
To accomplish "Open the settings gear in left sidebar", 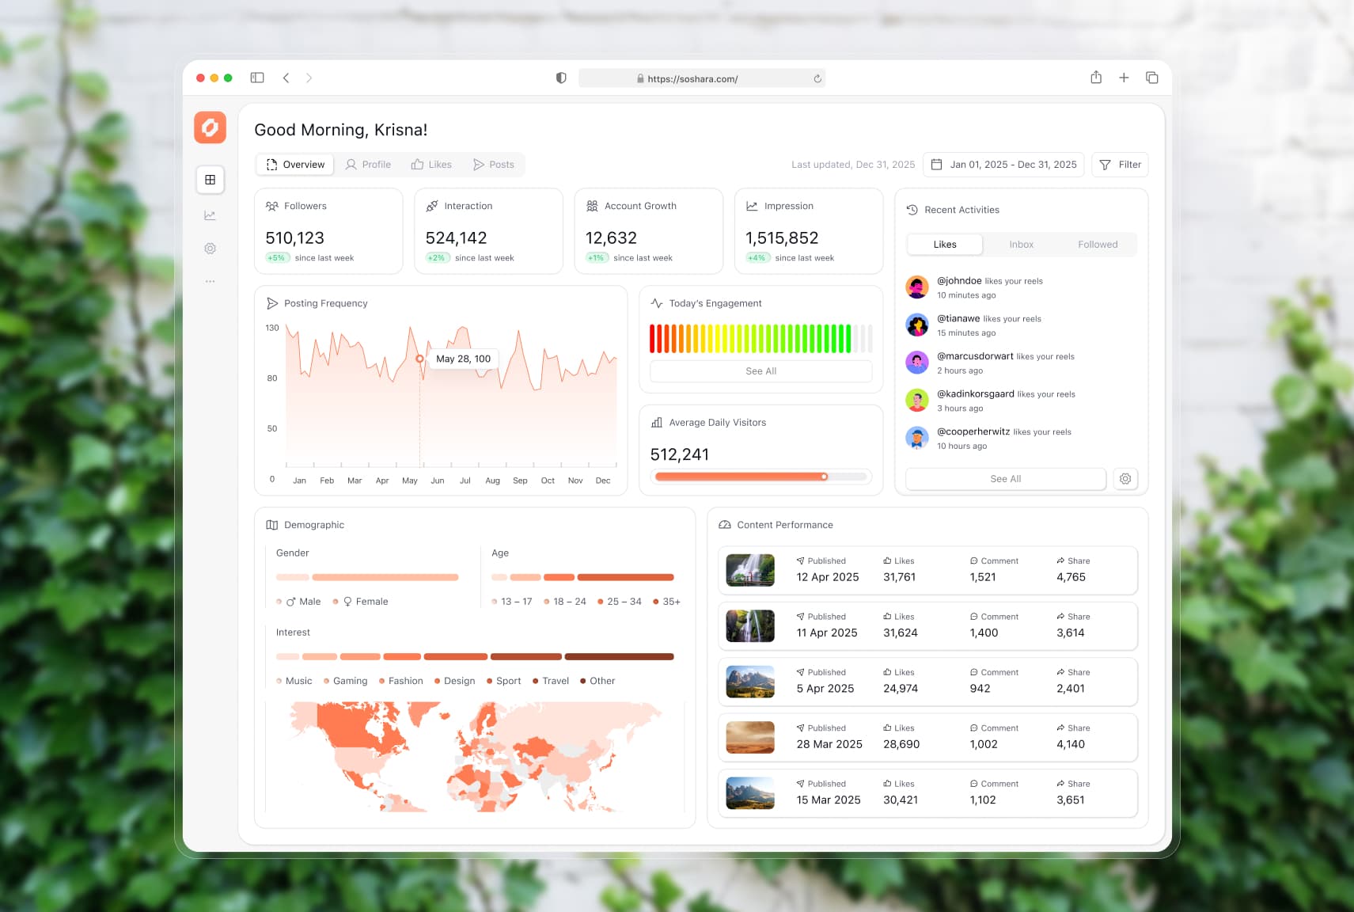I will pyautogui.click(x=210, y=249).
